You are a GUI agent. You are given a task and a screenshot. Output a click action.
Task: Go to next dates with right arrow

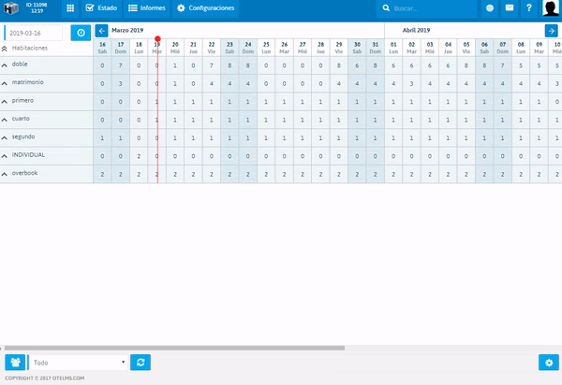click(552, 31)
